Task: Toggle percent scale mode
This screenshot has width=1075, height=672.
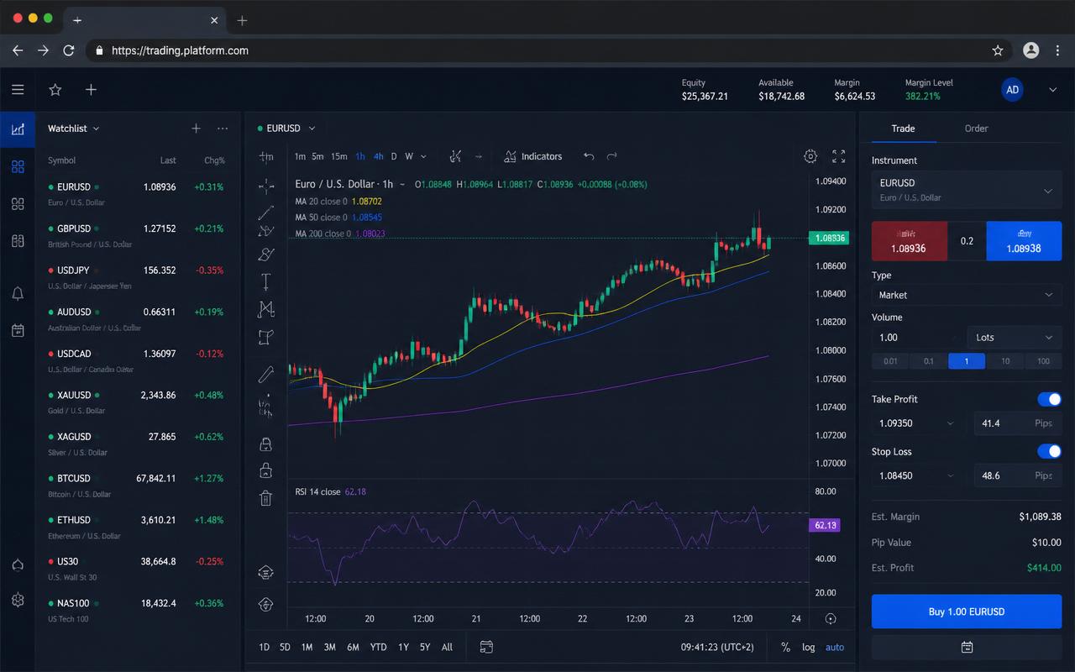Action: coord(785,647)
